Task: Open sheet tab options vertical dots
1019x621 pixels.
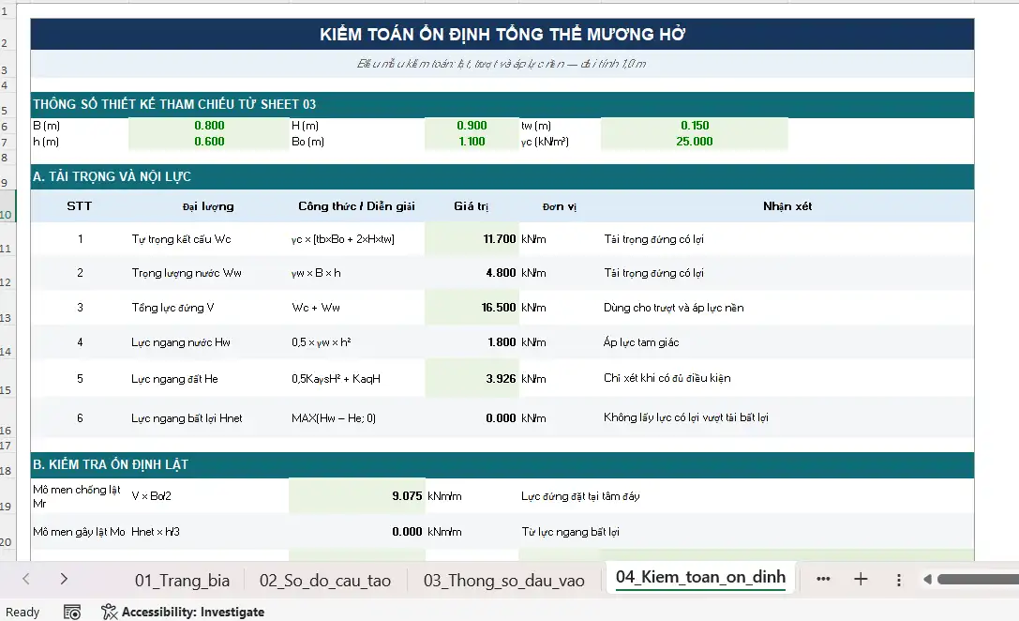Action: click(x=899, y=580)
